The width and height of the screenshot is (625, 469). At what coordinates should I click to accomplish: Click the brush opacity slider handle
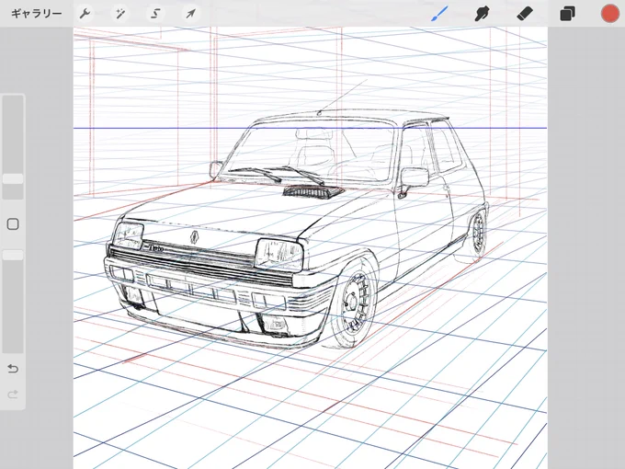tap(13, 256)
